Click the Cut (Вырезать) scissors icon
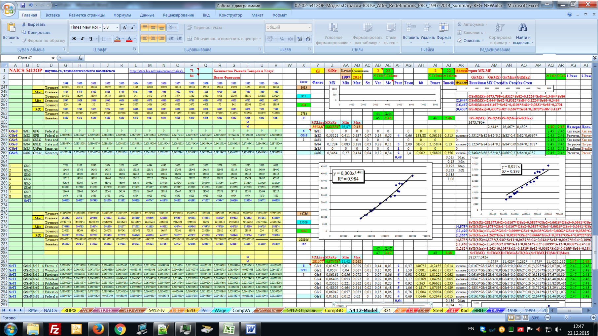Viewport: 598px width, 336px height. click(x=24, y=24)
